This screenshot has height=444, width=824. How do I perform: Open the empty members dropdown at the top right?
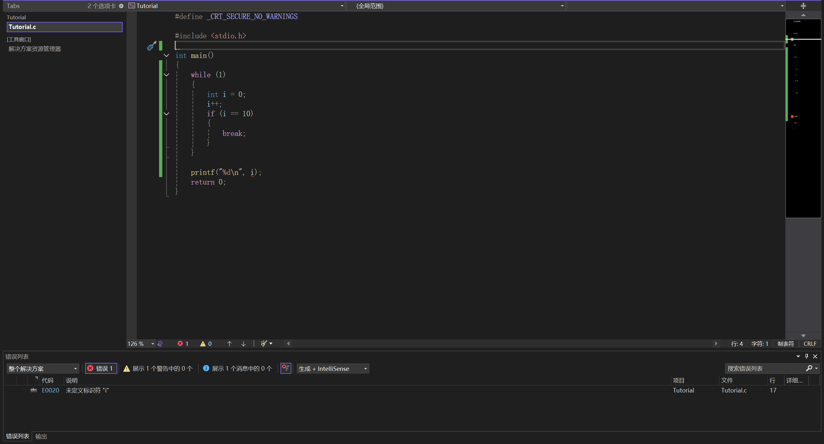pyautogui.click(x=676, y=6)
